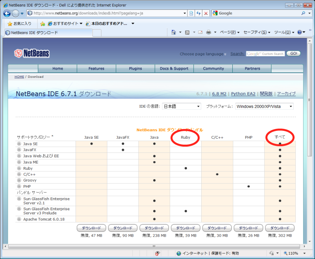Click the RSS feeds icon in command bar
Viewport: 315px width, 259px height.
[x=187, y=32]
